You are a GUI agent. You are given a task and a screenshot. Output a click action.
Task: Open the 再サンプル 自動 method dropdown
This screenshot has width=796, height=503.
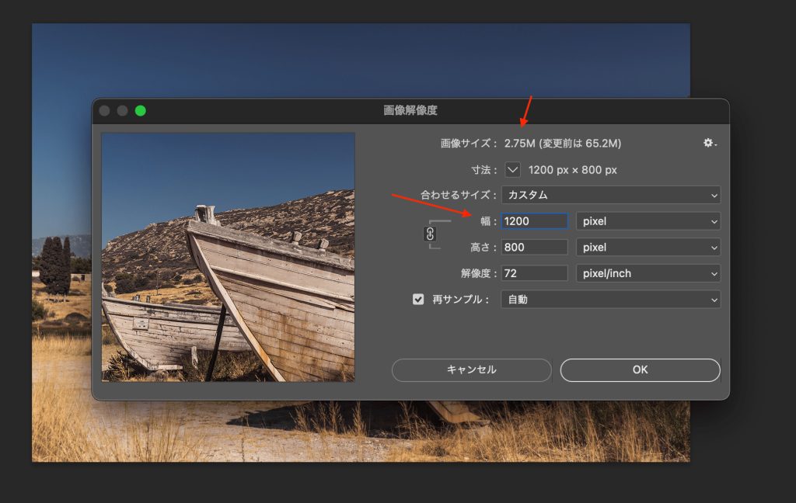(611, 299)
